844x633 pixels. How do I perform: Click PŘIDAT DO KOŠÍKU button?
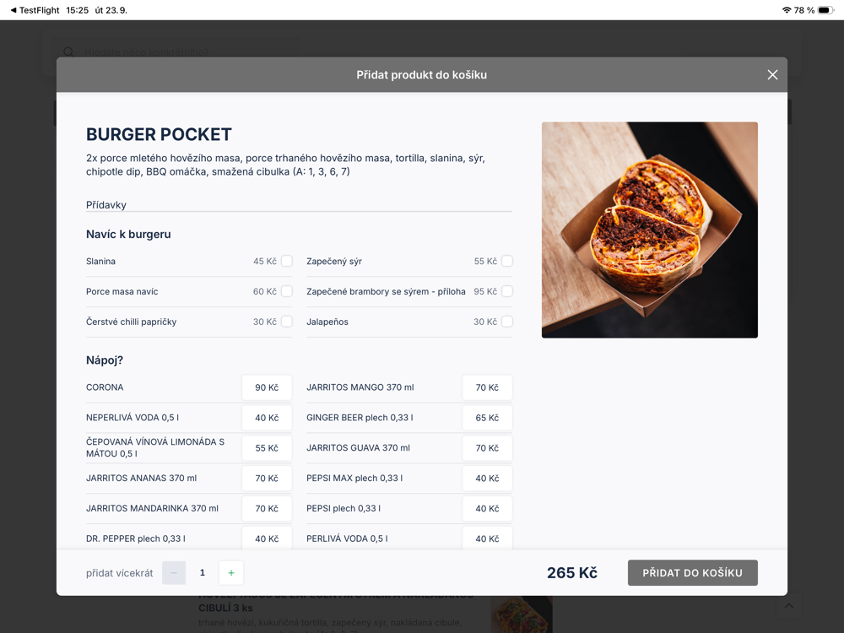[x=693, y=573]
